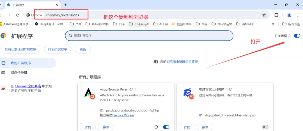The image size is (303, 131).
Task: Open 详情 for 电脑管家上网防护
Action: [x=187, y=127]
